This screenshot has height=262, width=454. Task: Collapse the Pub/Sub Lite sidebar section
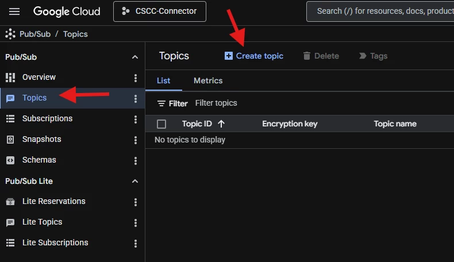point(134,181)
